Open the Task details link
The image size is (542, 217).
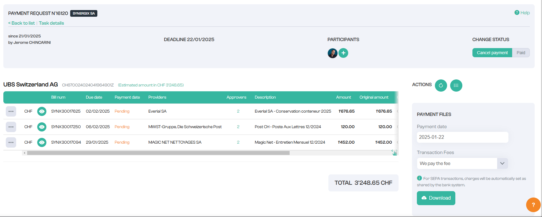pos(51,23)
